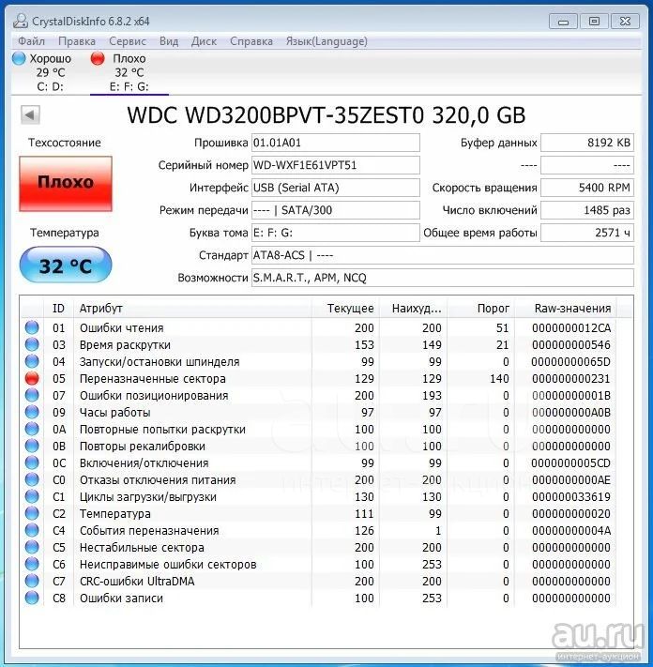Image resolution: width=653 pixels, height=667 pixels.
Task: Click status icon for Запуски/остановки шпинделя
Action: 32,361
